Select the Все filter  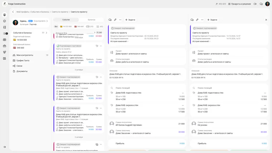tap(56, 26)
